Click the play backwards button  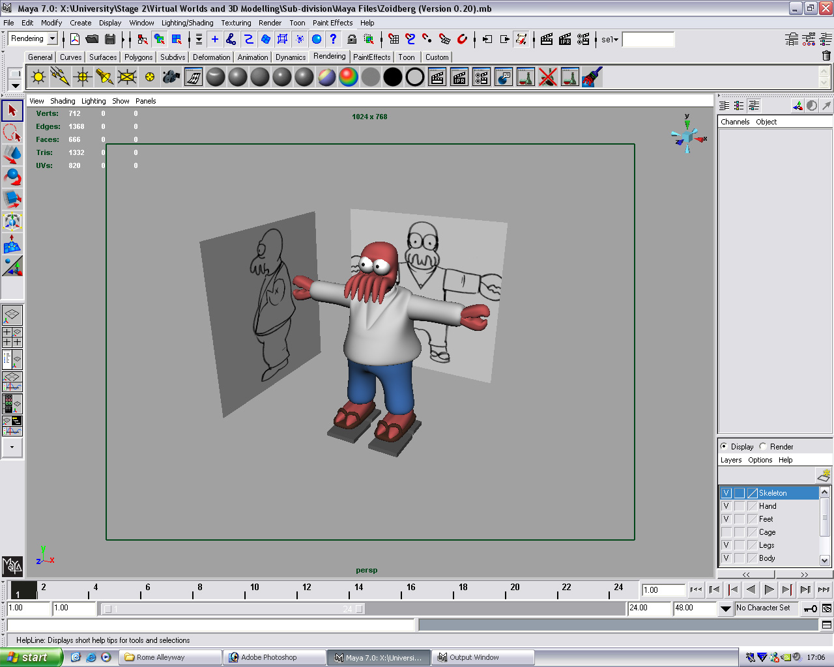(x=751, y=589)
